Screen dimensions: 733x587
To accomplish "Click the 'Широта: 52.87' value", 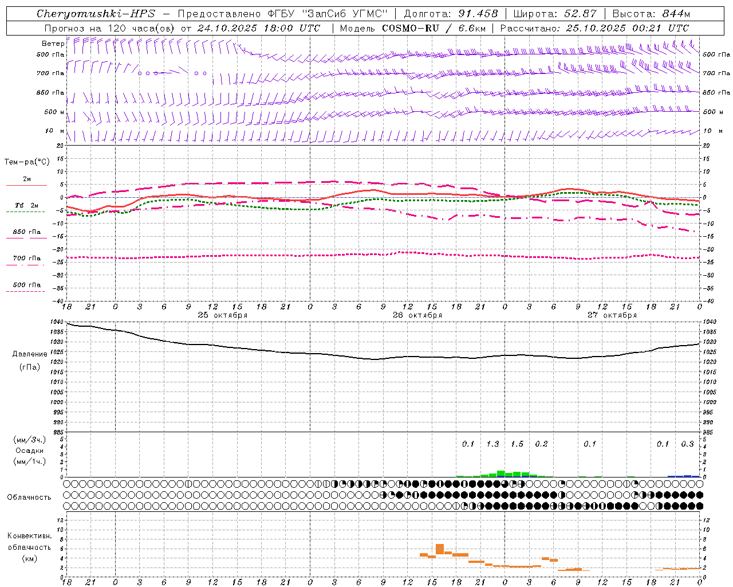I will pyautogui.click(x=555, y=14).
